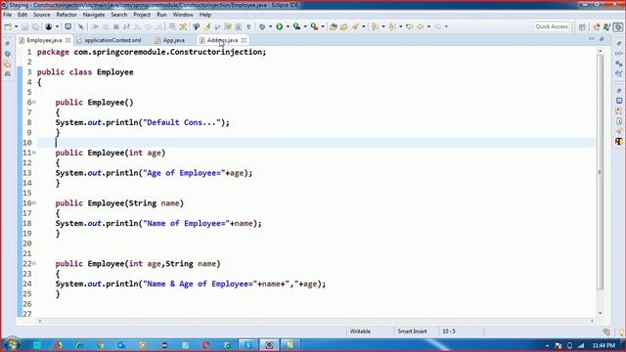Click the Previous Annotation icon
Image resolution: width=626 pixels, height=352 pixels.
392,26
